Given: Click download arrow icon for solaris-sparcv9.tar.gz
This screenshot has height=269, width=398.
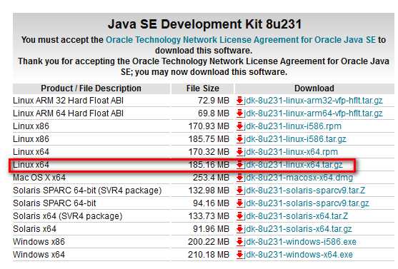Looking at the screenshot, I should click(239, 203).
